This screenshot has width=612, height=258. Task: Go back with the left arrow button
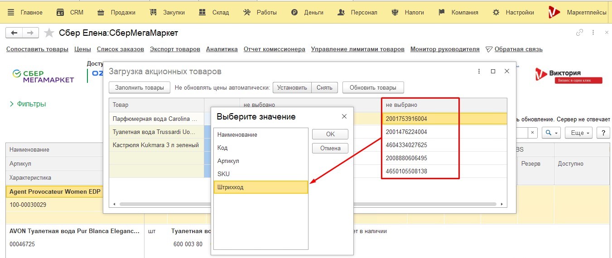point(14,33)
